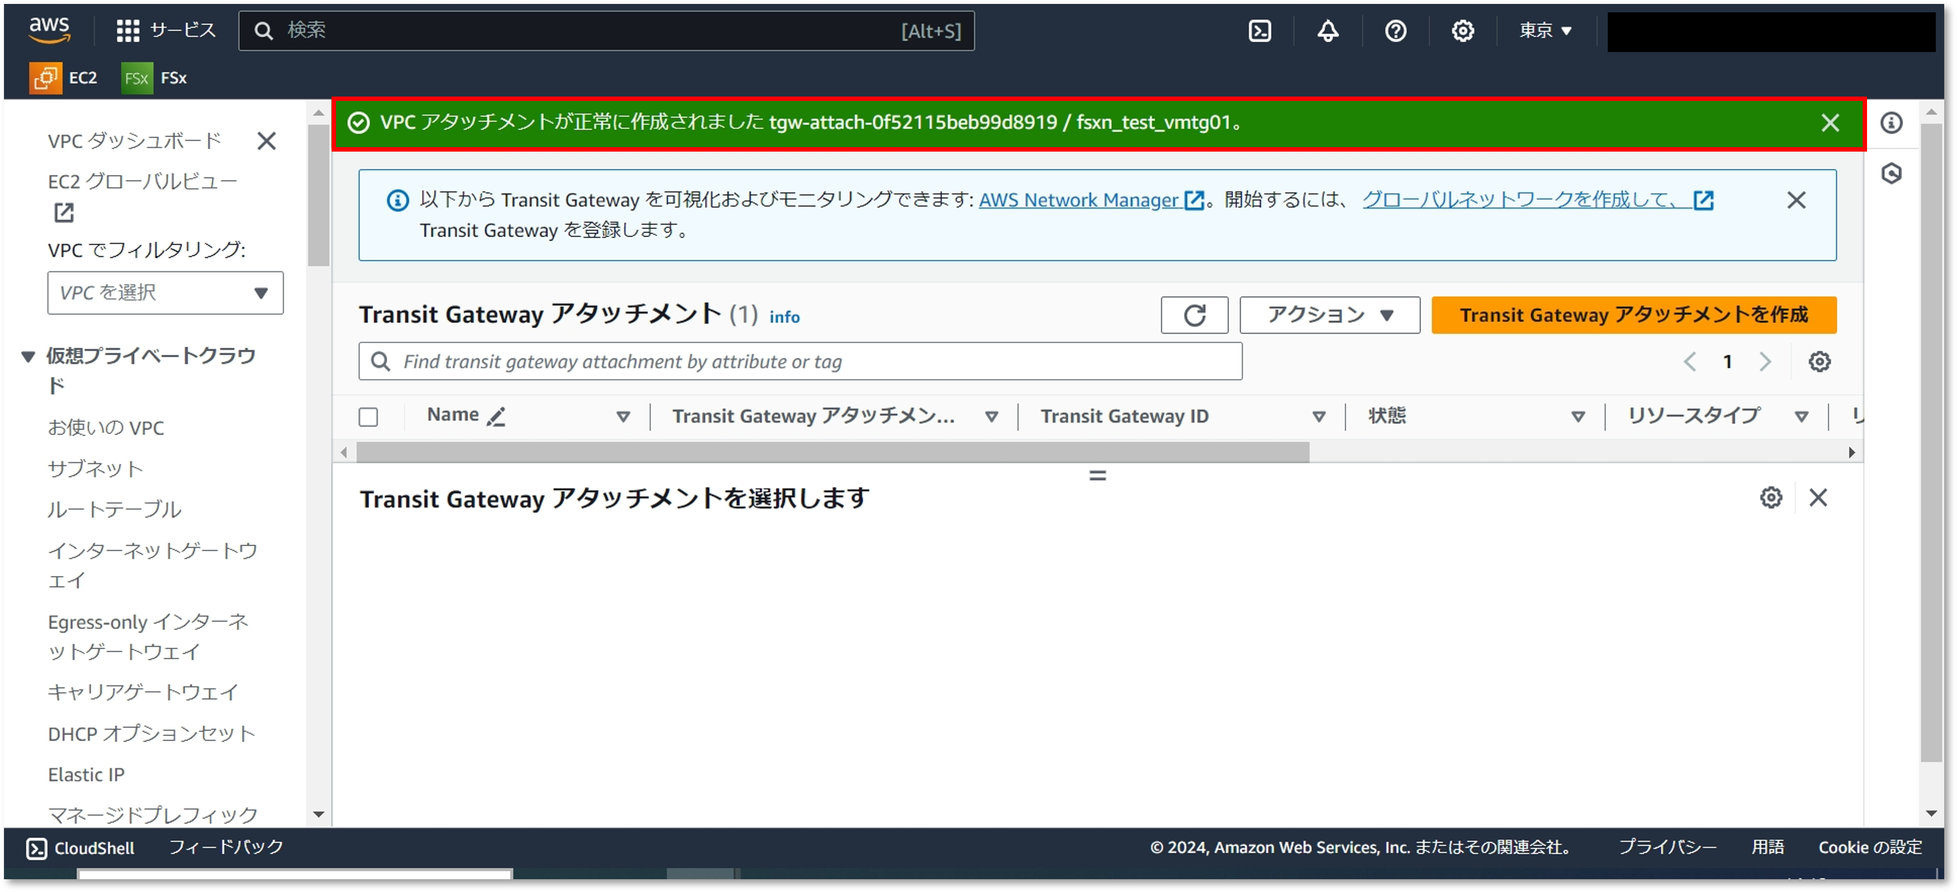
Task: Dismiss the blue info notice
Action: [x=1796, y=201]
